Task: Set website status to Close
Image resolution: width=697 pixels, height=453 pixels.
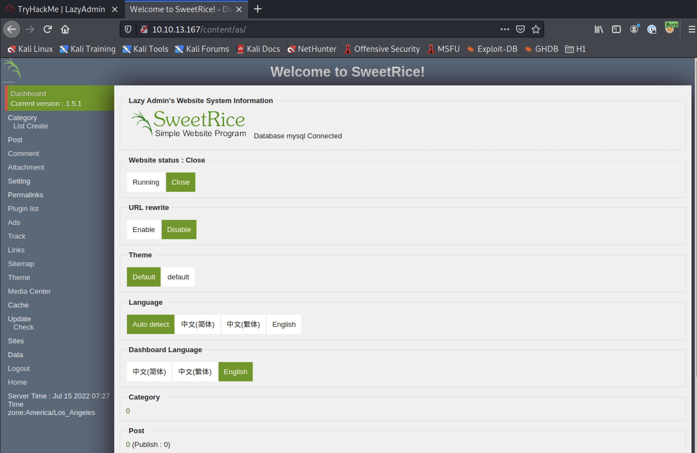Action: pyautogui.click(x=180, y=182)
